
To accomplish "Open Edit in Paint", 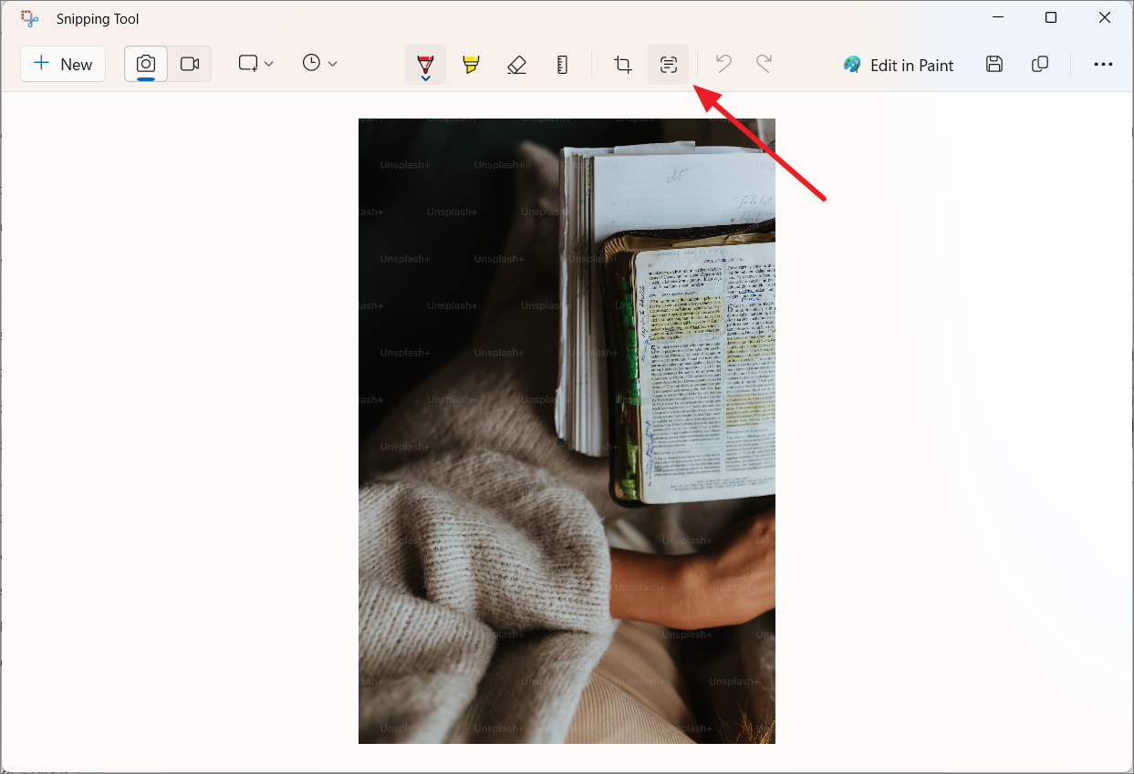I will coord(898,65).
